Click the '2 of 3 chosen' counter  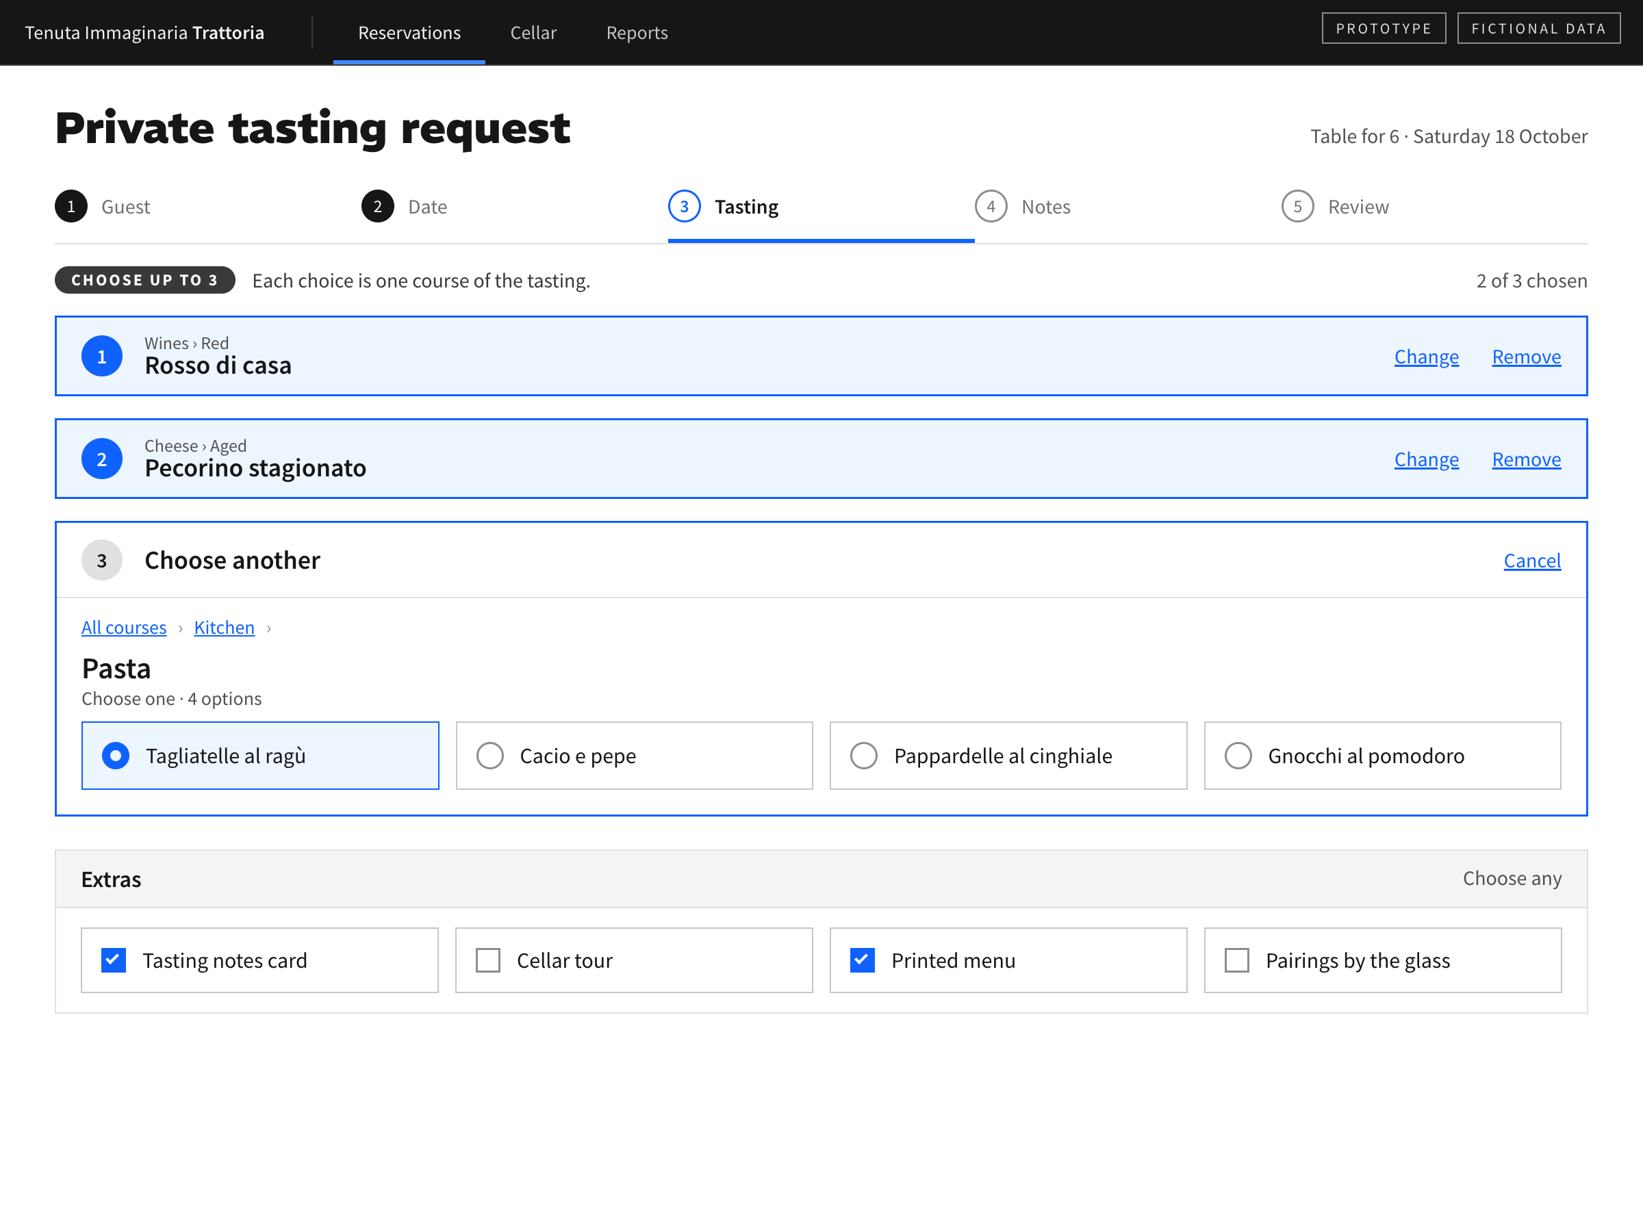click(1531, 281)
